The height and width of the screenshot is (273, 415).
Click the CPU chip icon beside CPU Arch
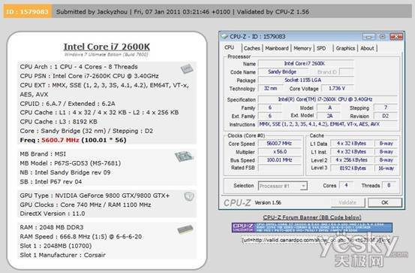[x=187, y=69]
